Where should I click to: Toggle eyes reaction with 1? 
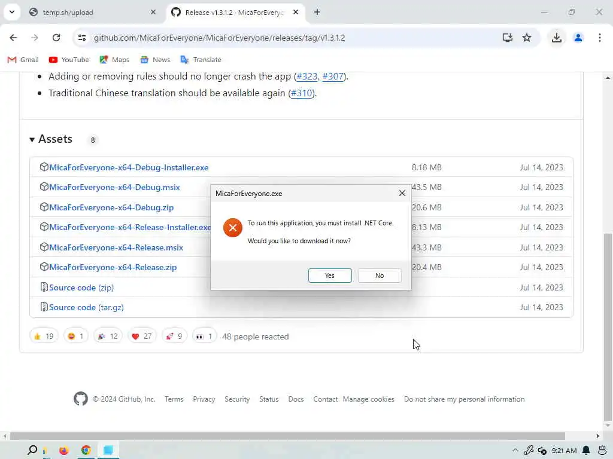(204, 336)
